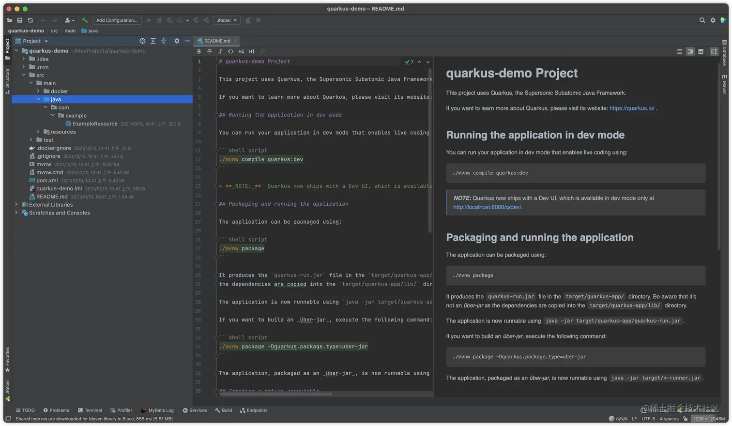Hide the Project tool window
Viewport: 732px width, 426px height.
tap(187, 41)
